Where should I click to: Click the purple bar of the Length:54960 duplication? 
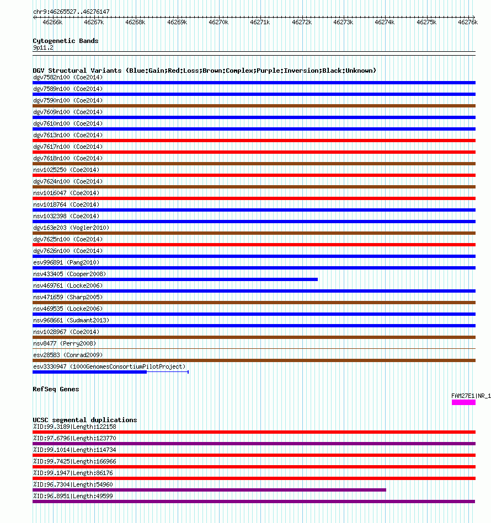(x=209, y=490)
